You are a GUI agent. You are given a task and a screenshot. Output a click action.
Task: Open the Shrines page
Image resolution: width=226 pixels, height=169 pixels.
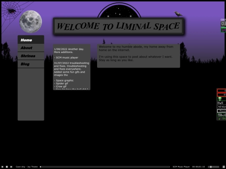click(x=31, y=56)
